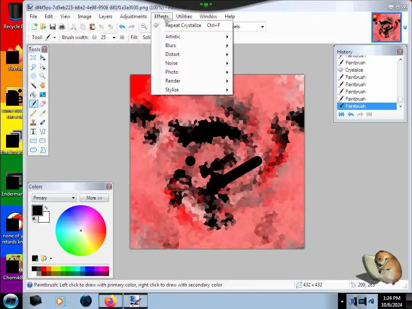Viewport: 412px width, 309px height.
Task: Pick a hue on the color wheel
Action: [x=81, y=231]
